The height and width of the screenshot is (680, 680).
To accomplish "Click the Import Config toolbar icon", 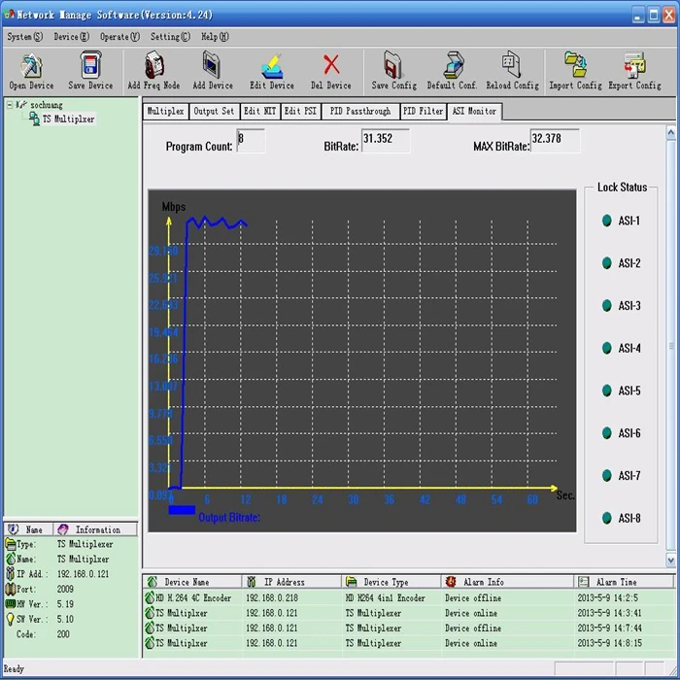I will click(575, 65).
